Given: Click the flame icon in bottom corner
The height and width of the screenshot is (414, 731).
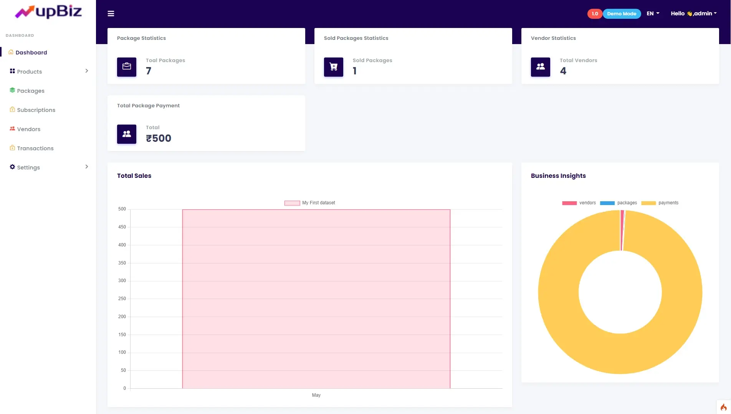Looking at the screenshot, I should tap(723, 407).
